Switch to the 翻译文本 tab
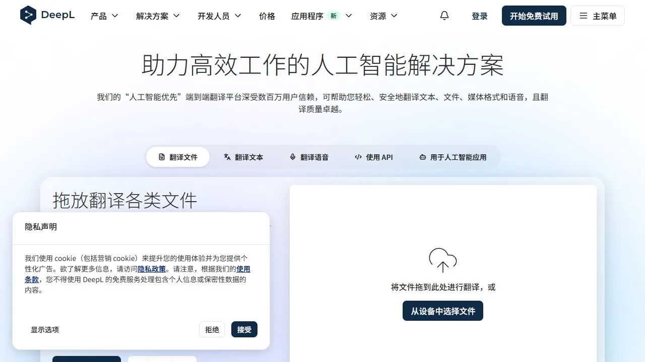 [x=243, y=157]
